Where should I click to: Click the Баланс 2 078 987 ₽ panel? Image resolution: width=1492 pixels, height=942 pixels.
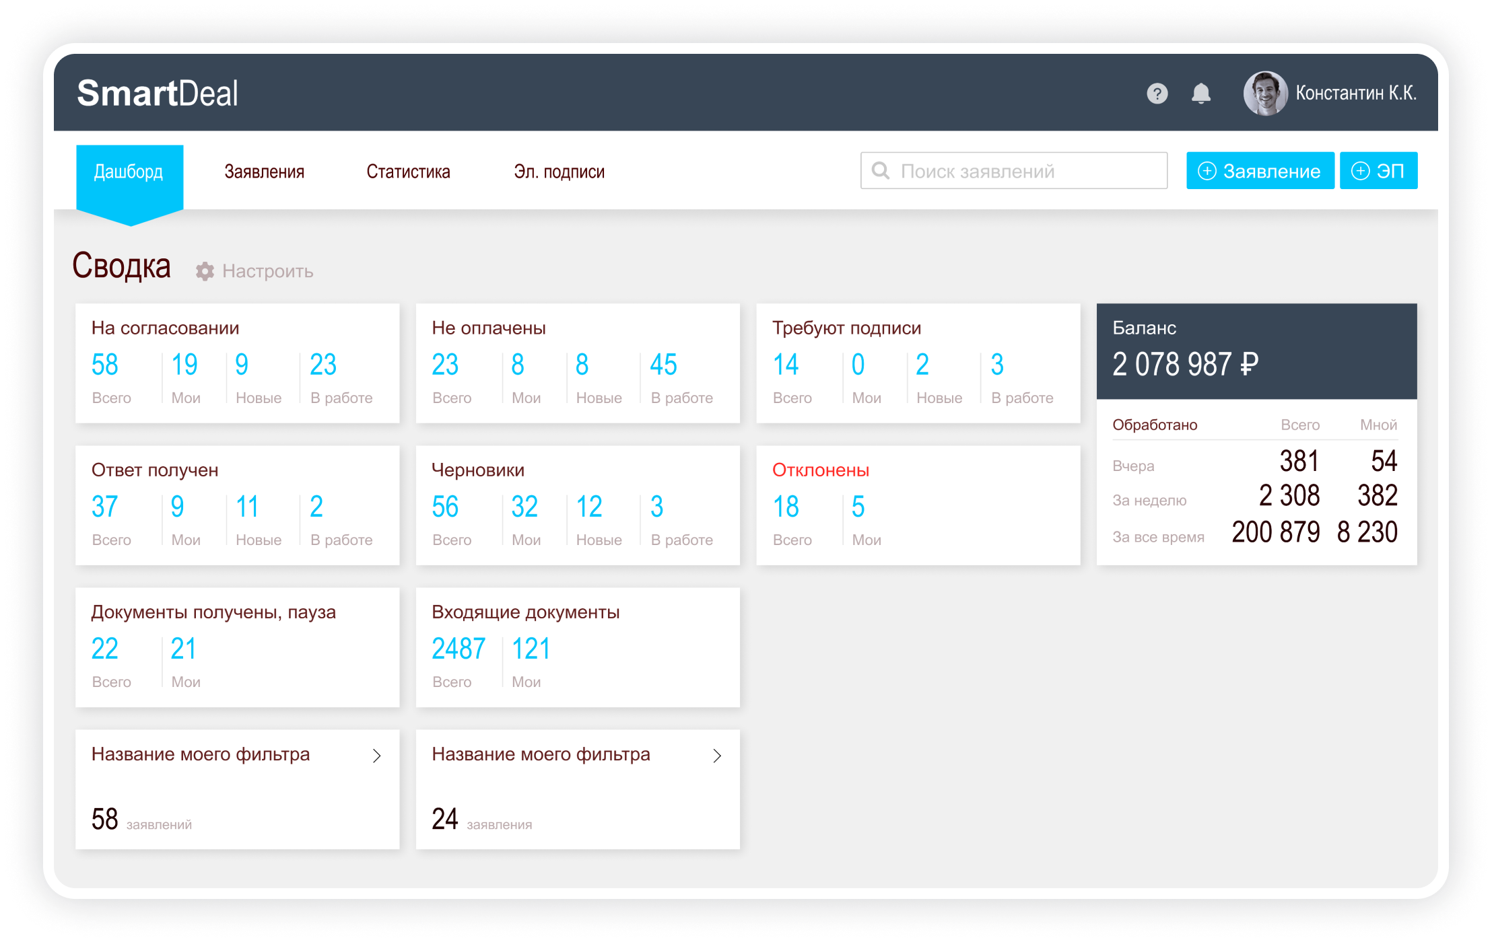(x=1256, y=351)
